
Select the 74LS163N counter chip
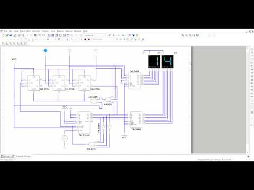84,123
